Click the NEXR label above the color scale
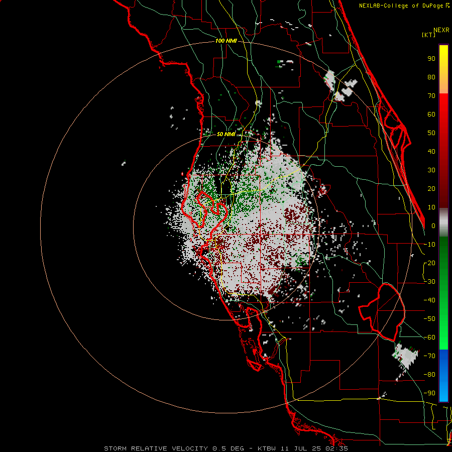Screen dimensions: 452x452 pos(441,30)
